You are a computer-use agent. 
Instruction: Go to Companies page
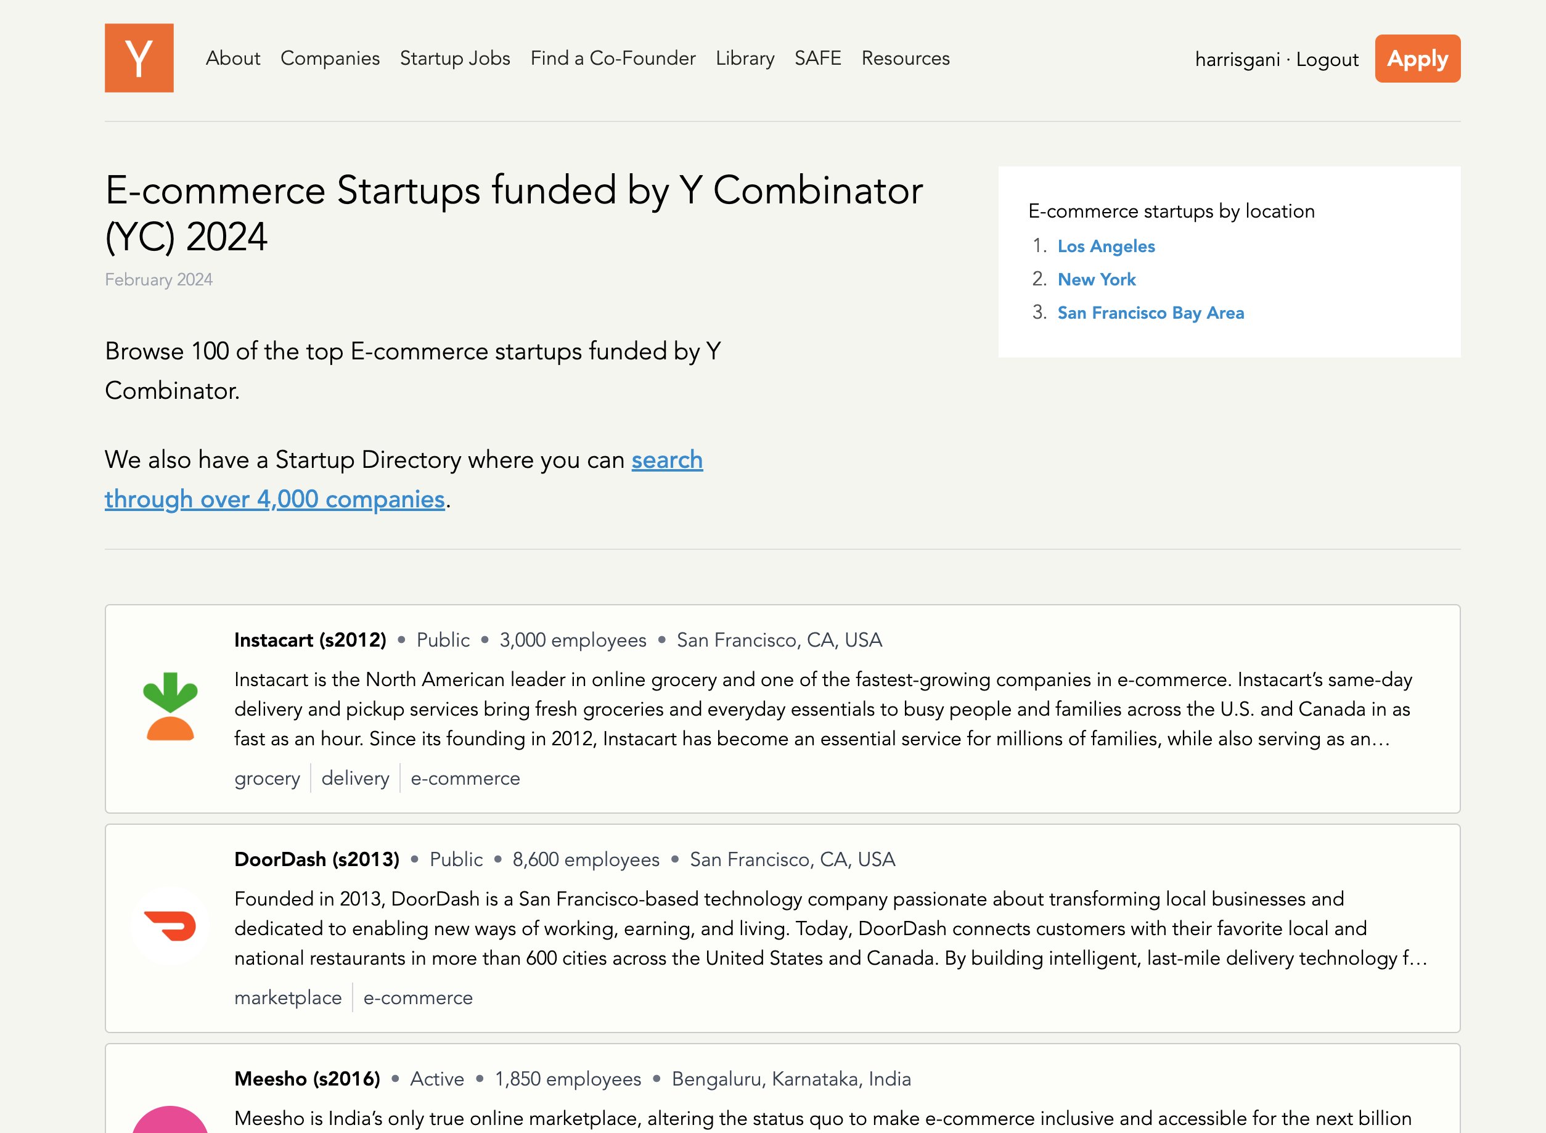330,59
